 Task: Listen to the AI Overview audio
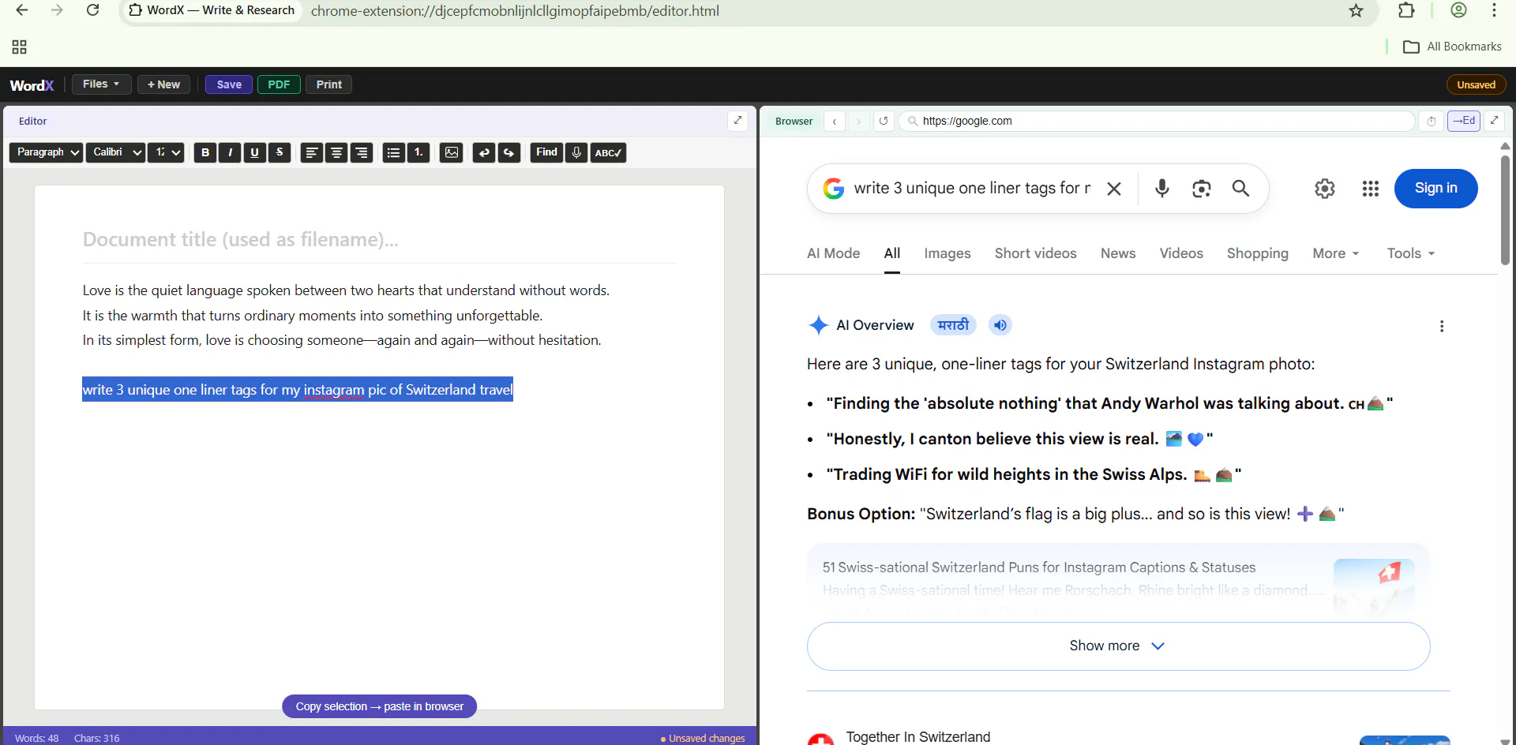click(x=1000, y=325)
